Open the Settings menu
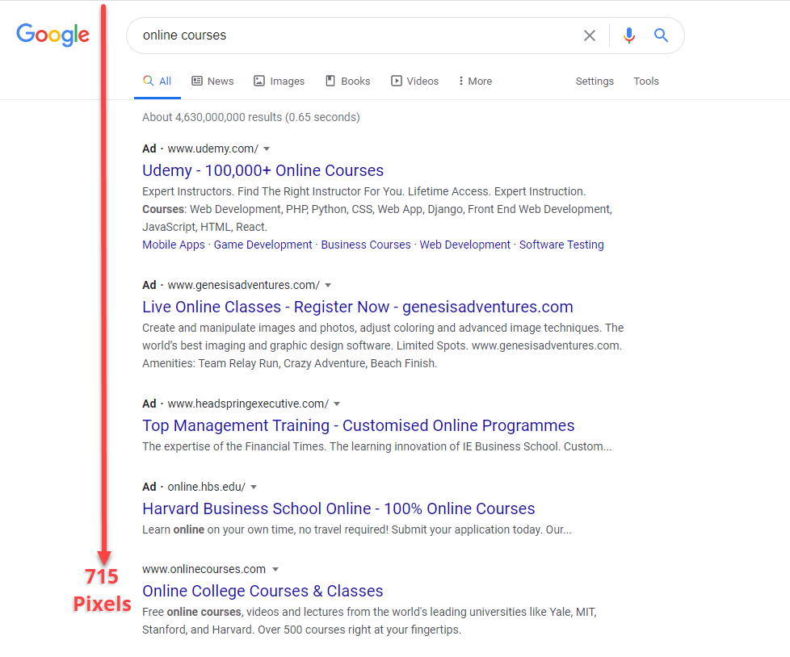This screenshot has height=657, width=790. (x=595, y=81)
